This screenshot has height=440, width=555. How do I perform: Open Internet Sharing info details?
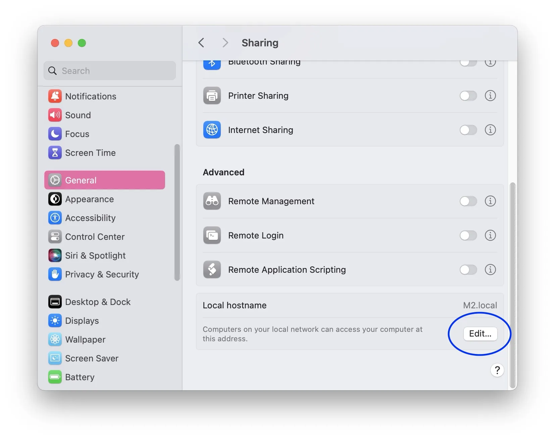point(490,130)
